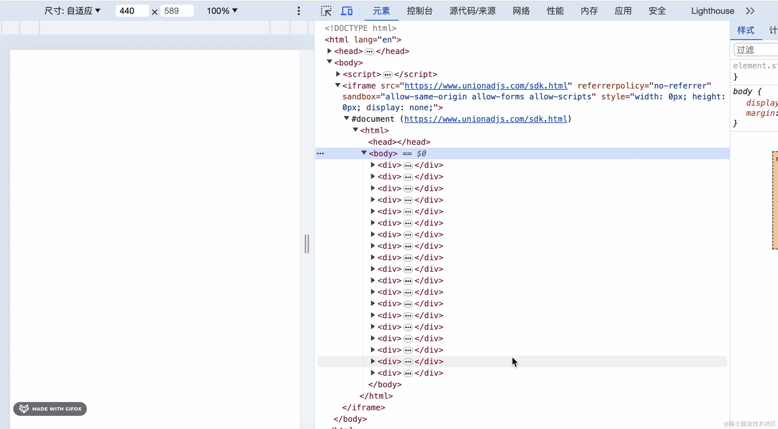The width and height of the screenshot is (778, 429).
Task: Open the #document sdk.html link
Action: pos(486,119)
